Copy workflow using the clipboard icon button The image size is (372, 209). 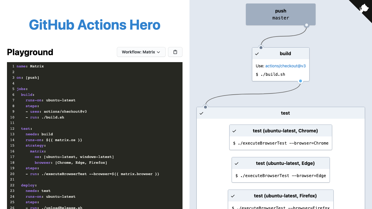(x=175, y=52)
